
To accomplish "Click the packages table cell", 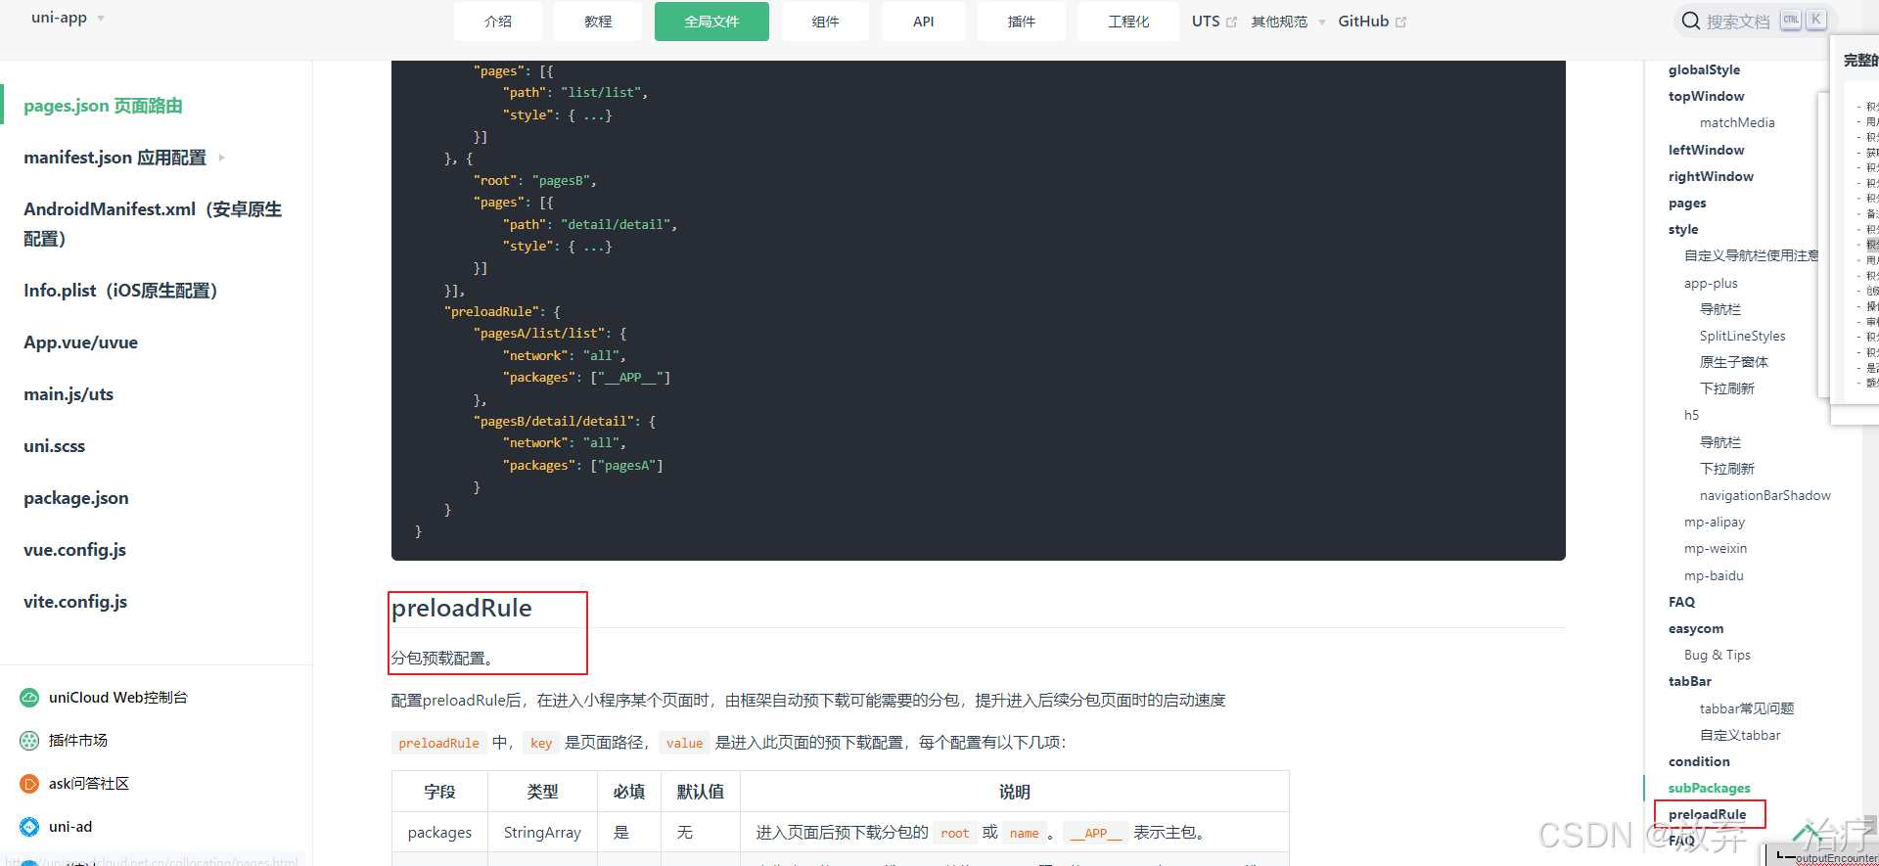I will click(439, 833).
